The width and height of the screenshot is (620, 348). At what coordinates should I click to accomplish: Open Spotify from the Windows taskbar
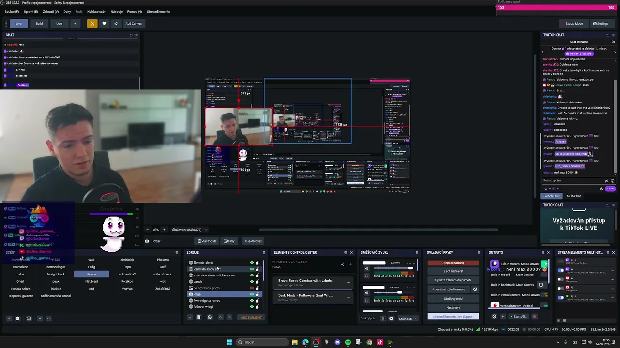[348, 342]
